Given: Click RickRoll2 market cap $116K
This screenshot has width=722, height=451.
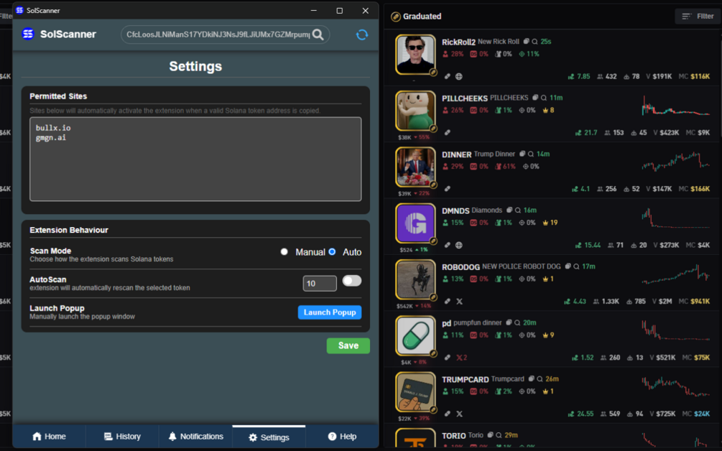Looking at the screenshot, I should point(700,76).
